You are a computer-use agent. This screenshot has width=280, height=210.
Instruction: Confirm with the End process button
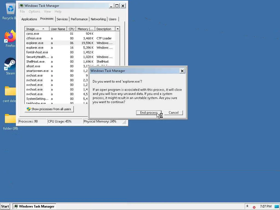click(149, 113)
